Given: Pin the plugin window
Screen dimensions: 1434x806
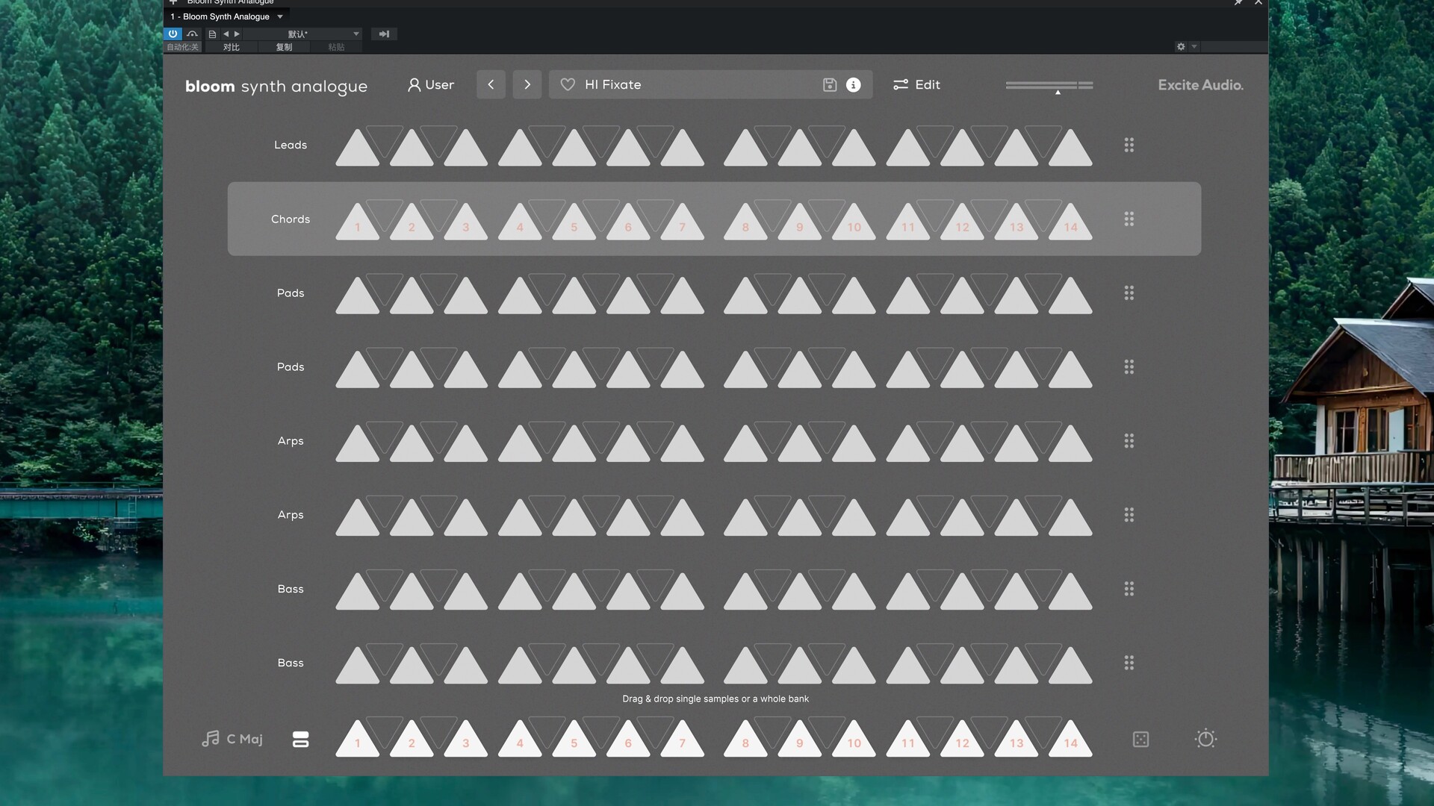Looking at the screenshot, I should 1238,2.
